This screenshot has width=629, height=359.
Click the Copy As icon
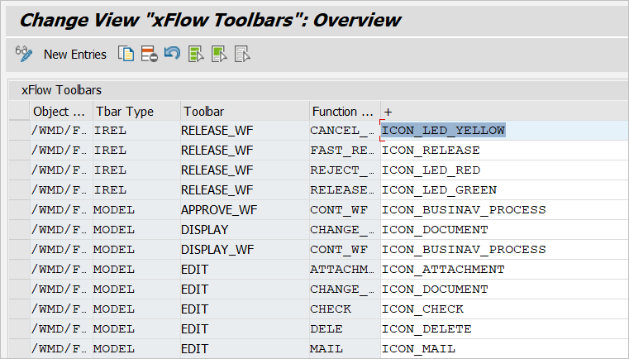click(126, 55)
